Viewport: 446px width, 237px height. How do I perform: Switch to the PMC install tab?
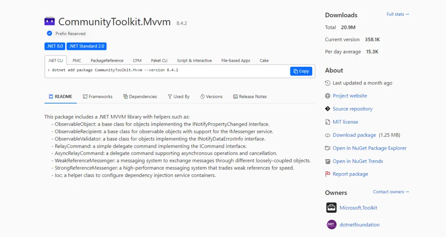[x=77, y=61]
